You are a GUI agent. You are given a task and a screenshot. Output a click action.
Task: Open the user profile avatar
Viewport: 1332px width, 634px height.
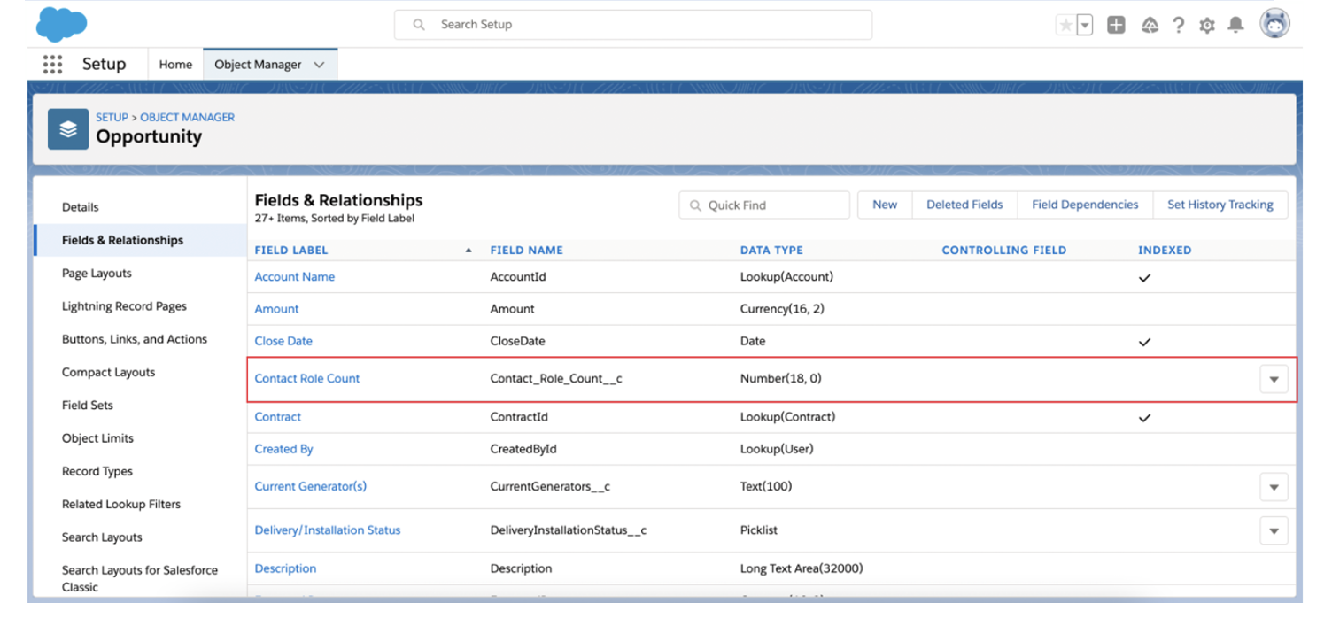click(x=1274, y=24)
